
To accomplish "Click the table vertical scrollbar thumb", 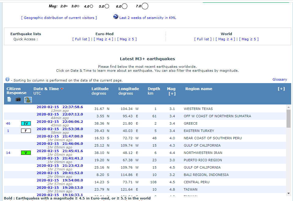I will coord(288,119).
